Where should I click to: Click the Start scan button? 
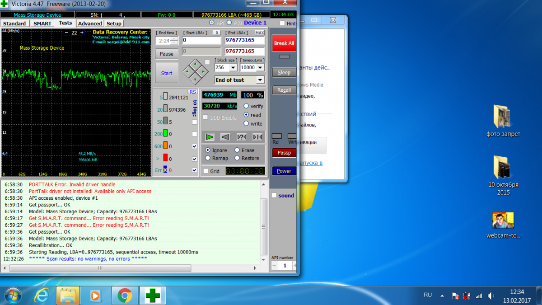tap(167, 73)
